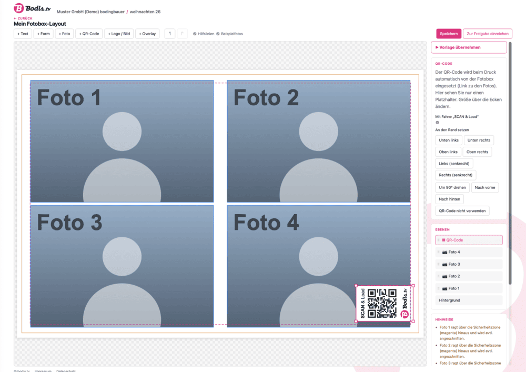Add an Overlay element

147,34
